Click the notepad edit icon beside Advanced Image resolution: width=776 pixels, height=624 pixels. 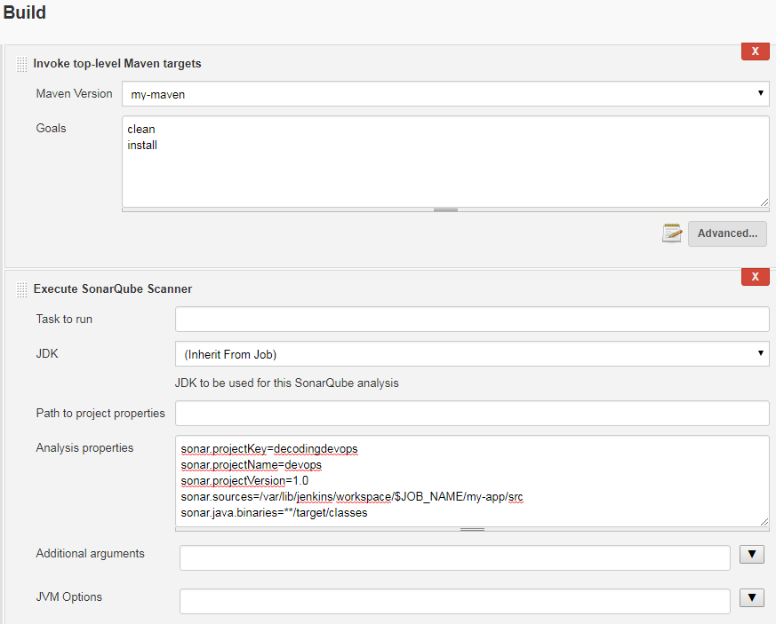[672, 233]
